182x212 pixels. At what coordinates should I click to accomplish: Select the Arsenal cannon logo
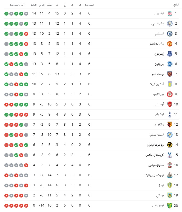click(170, 104)
